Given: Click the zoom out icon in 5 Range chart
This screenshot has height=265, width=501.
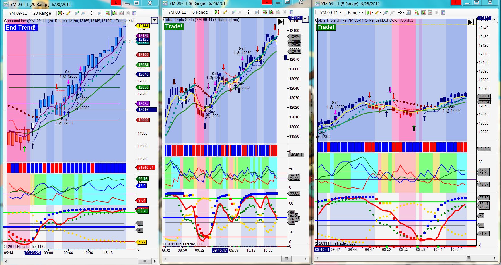Looking at the screenshot, I should tap(392, 12).
